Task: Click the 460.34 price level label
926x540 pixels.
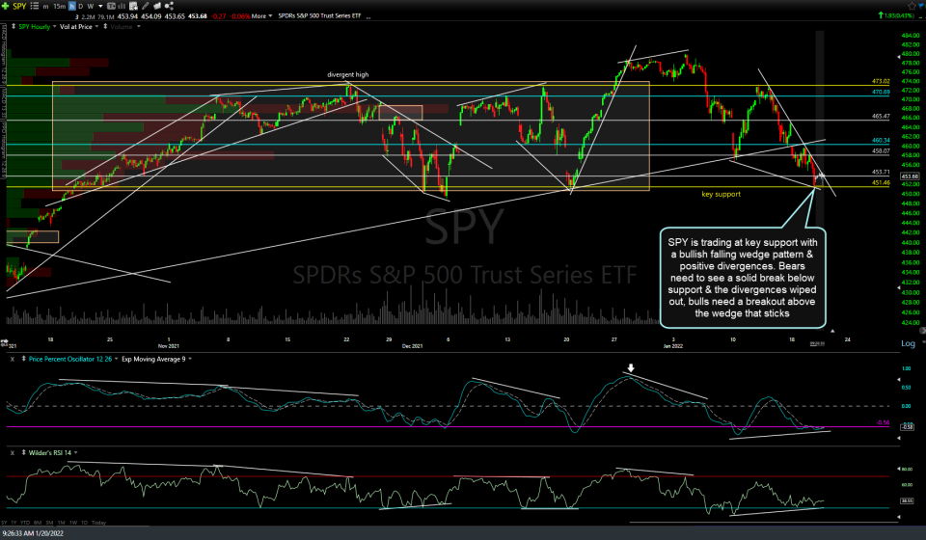Action: click(881, 141)
